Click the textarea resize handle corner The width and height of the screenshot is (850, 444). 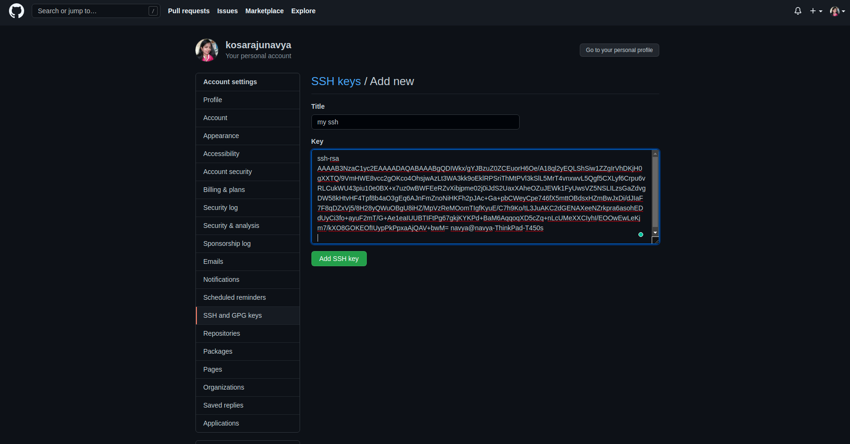655,240
